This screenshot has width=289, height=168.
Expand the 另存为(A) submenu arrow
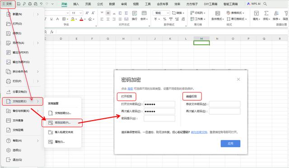(x=38, y=43)
